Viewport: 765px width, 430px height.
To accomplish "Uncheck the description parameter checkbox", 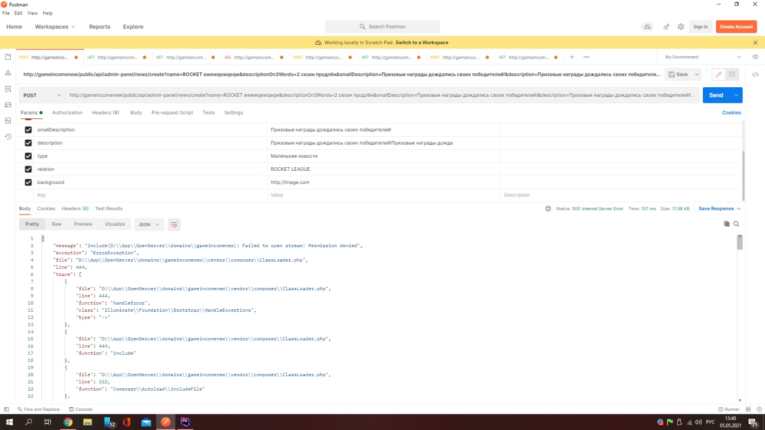I will (28, 143).
